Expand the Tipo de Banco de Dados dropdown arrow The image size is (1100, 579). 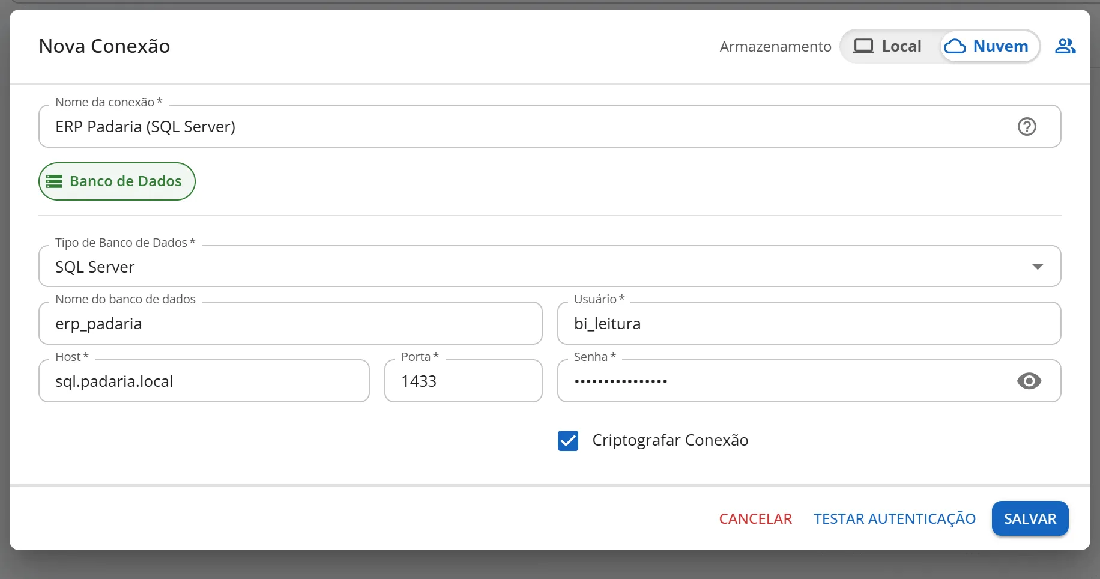(1038, 267)
